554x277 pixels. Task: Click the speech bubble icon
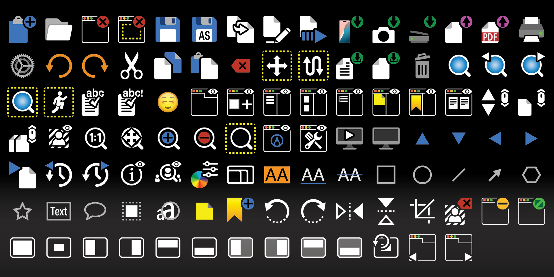point(95,211)
